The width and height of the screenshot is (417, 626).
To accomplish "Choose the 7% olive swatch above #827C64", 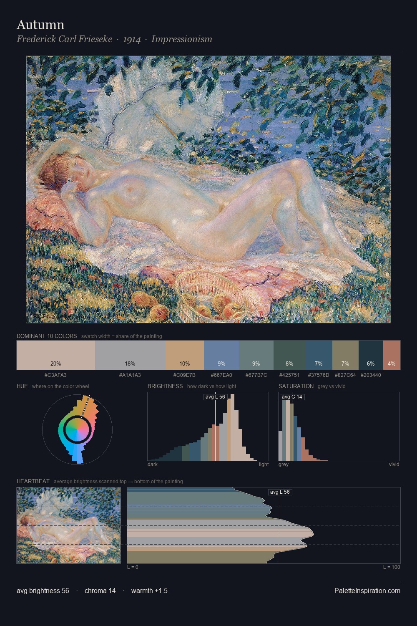I will click(x=345, y=355).
